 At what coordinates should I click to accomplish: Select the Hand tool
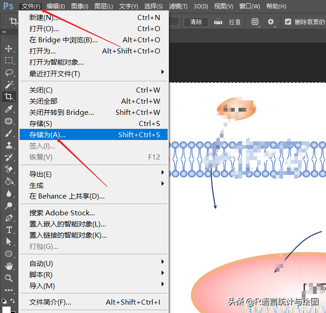point(9,266)
